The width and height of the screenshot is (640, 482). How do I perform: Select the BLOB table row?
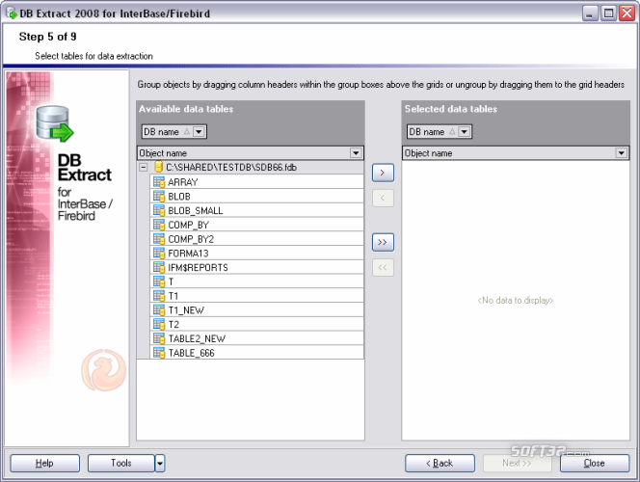click(256, 197)
